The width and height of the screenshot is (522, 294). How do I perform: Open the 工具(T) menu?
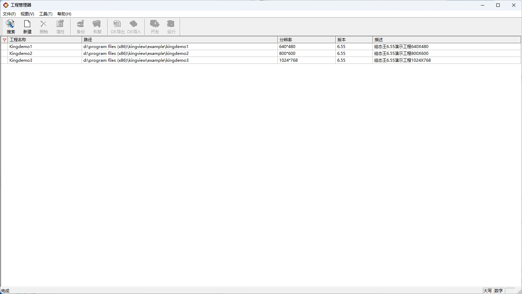coord(46,14)
